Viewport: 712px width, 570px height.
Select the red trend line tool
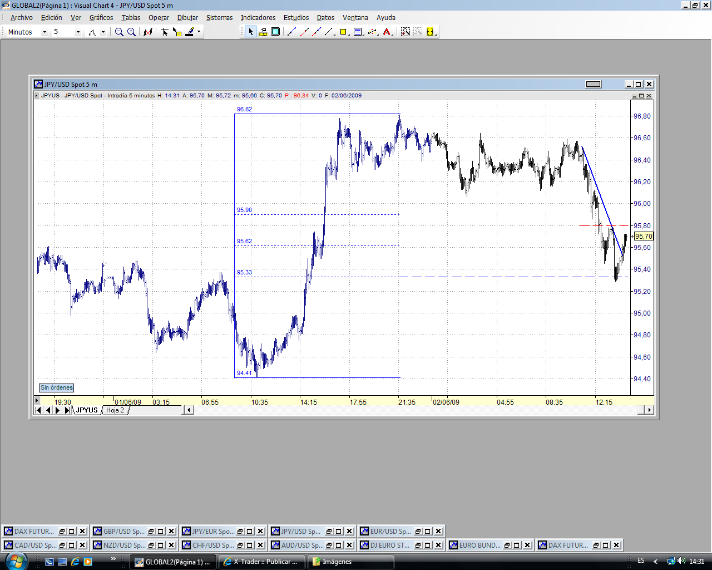pyautogui.click(x=304, y=32)
